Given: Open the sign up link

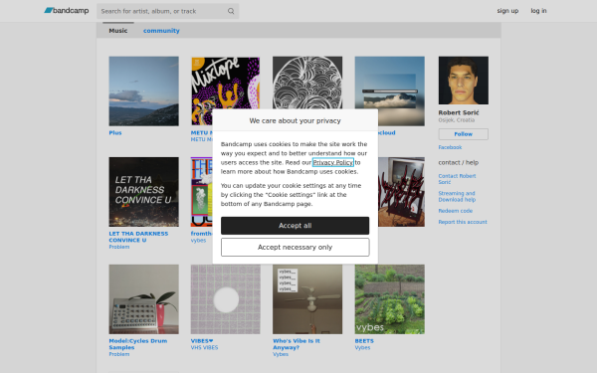Looking at the screenshot, I should click(x=507, y=11).
